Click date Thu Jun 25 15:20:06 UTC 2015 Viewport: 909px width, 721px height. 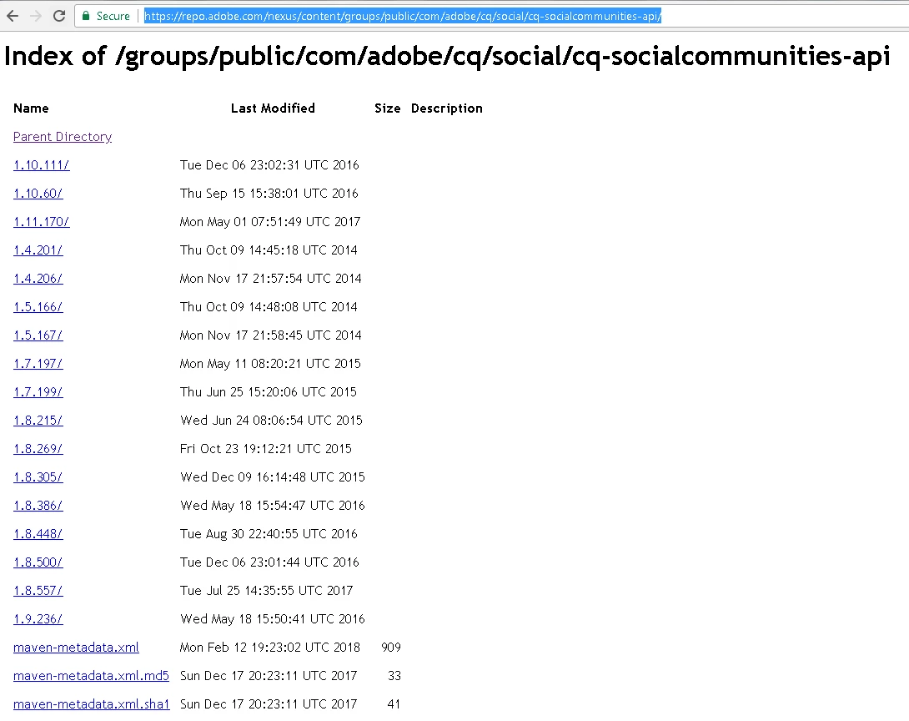(x=269, y=393)
